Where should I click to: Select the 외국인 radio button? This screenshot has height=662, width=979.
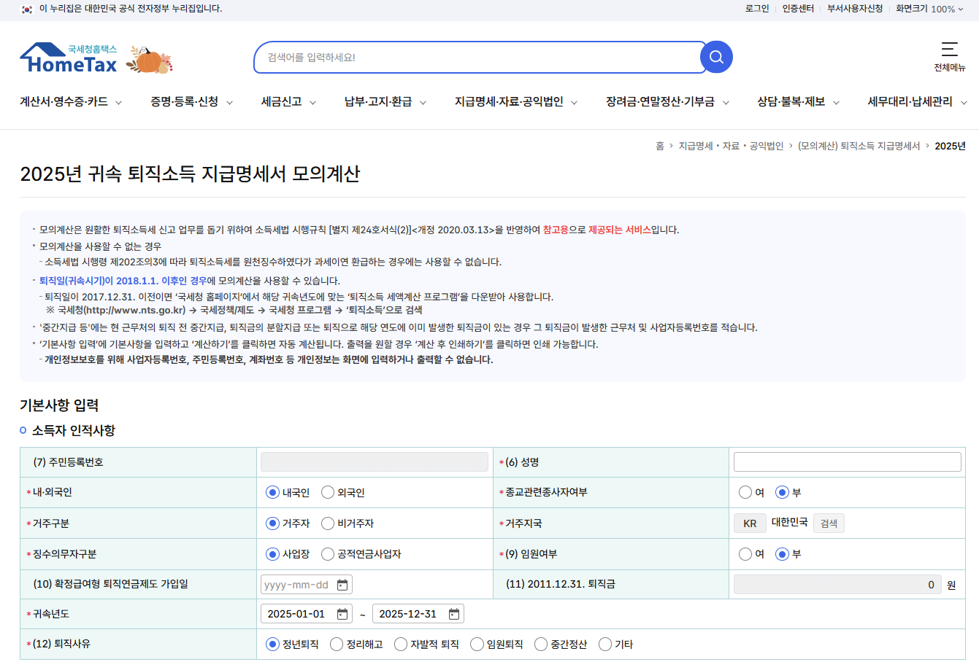coord(327,491)
